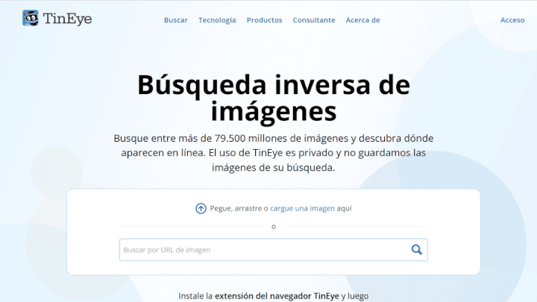
Task: Click the 'Buscar por URL de imagen' field
Action: pos(273,250)
